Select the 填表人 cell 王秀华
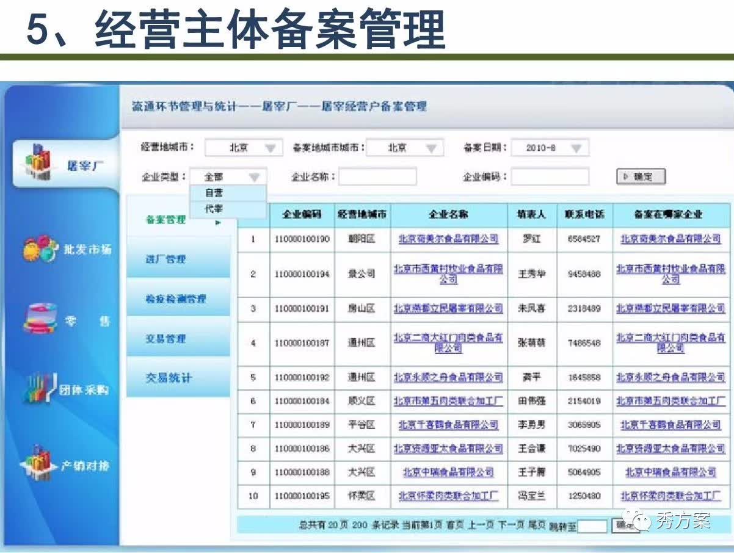Image resolution: width=734 pixels, height=553 pixels. click(531, 275)
